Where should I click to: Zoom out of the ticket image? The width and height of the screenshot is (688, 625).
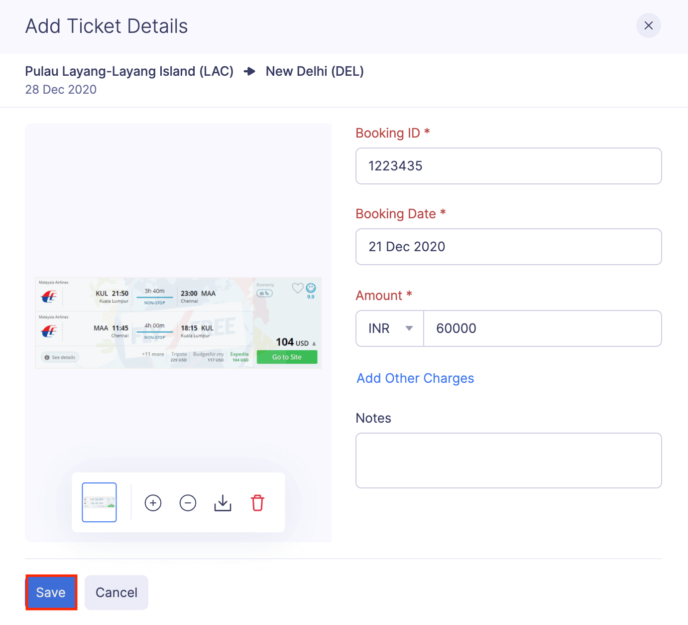188,503
